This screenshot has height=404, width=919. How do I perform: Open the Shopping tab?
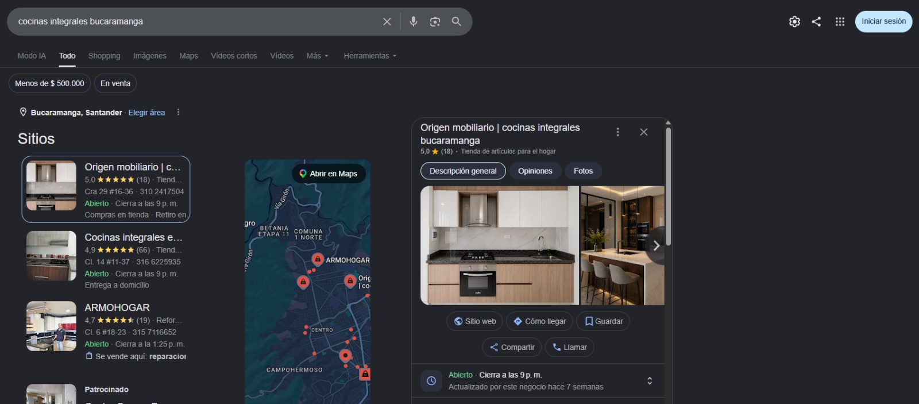pos(104,56)
